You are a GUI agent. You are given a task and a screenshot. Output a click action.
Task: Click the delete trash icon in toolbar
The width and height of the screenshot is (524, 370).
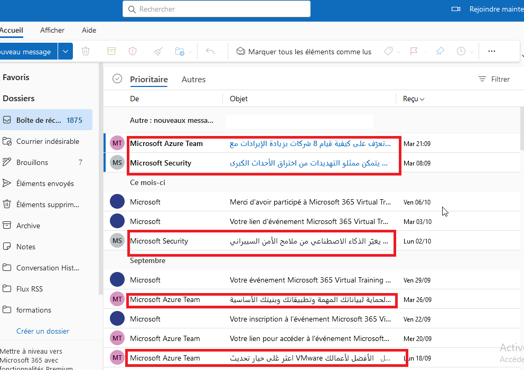(x=86, y=51)
